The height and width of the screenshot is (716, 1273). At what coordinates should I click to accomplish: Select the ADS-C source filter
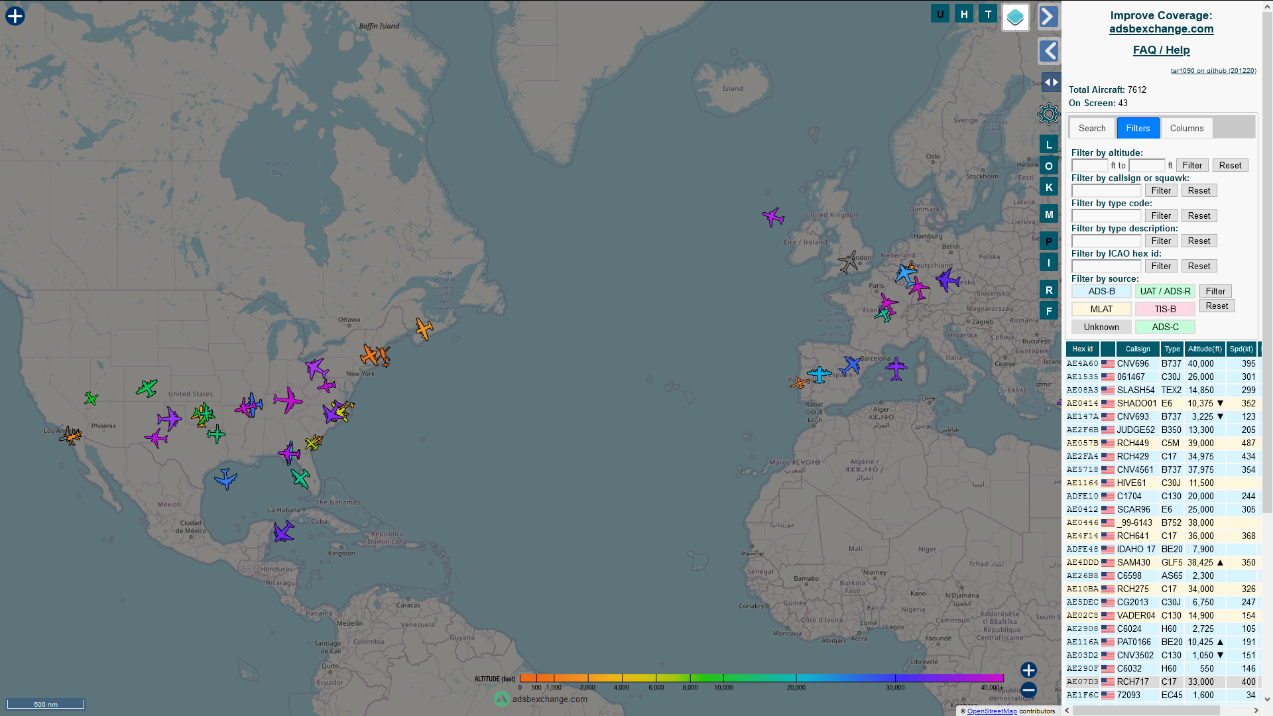[x=1165, y=327]
